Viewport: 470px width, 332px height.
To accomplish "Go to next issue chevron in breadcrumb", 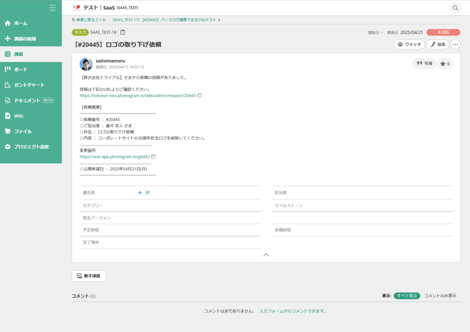I will [x=219, y=20].
